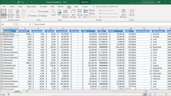This screenshot has width=171, height=96.
Task: Open the Review ribbon tab
Action: click(x=61, y=6)
